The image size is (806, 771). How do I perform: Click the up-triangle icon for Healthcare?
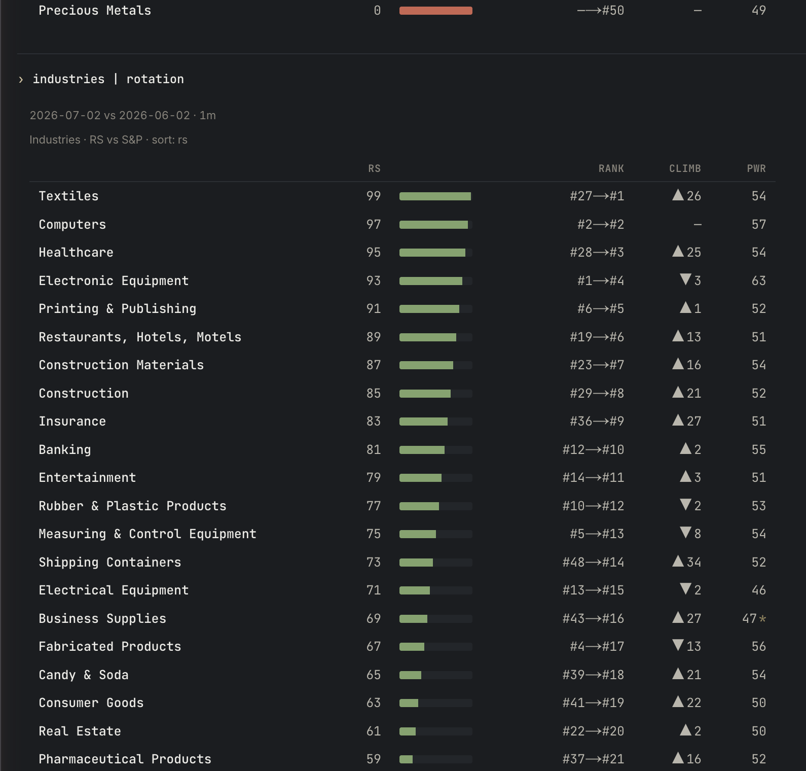(678, 251)
